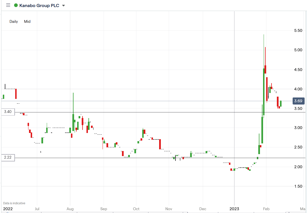Viewport: 307px width, 213px height.
Task: Change the Daily interval setting
Action: point(14,21)
